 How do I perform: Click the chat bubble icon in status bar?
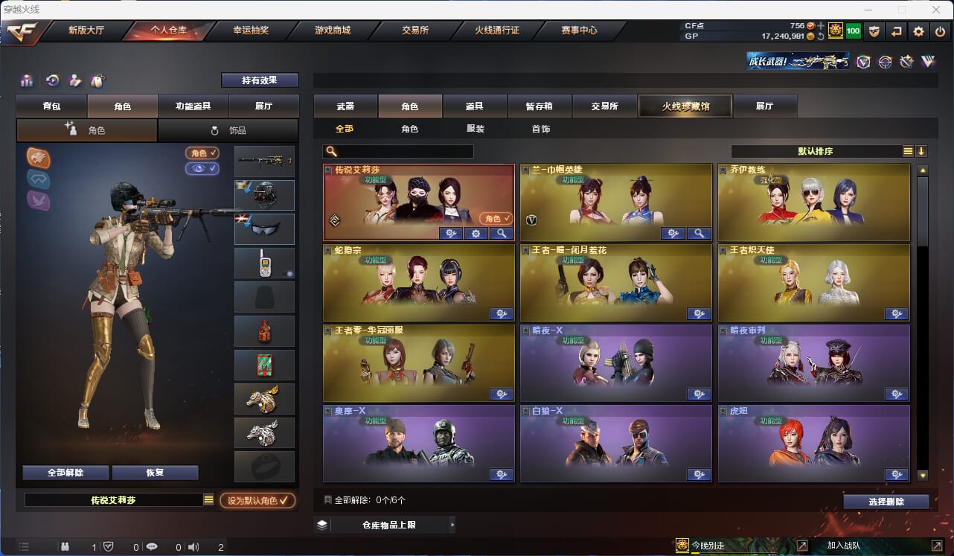pos(152,547)
